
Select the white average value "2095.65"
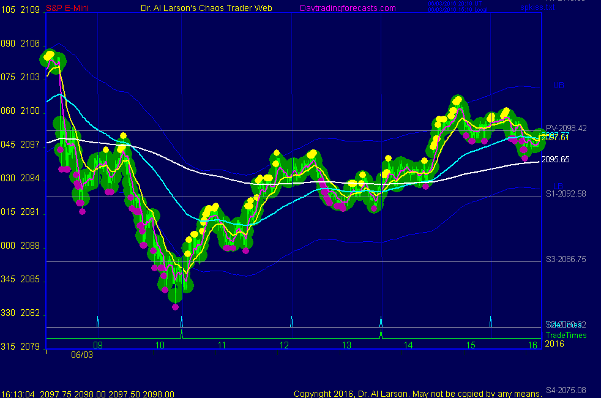click(555, 160)
